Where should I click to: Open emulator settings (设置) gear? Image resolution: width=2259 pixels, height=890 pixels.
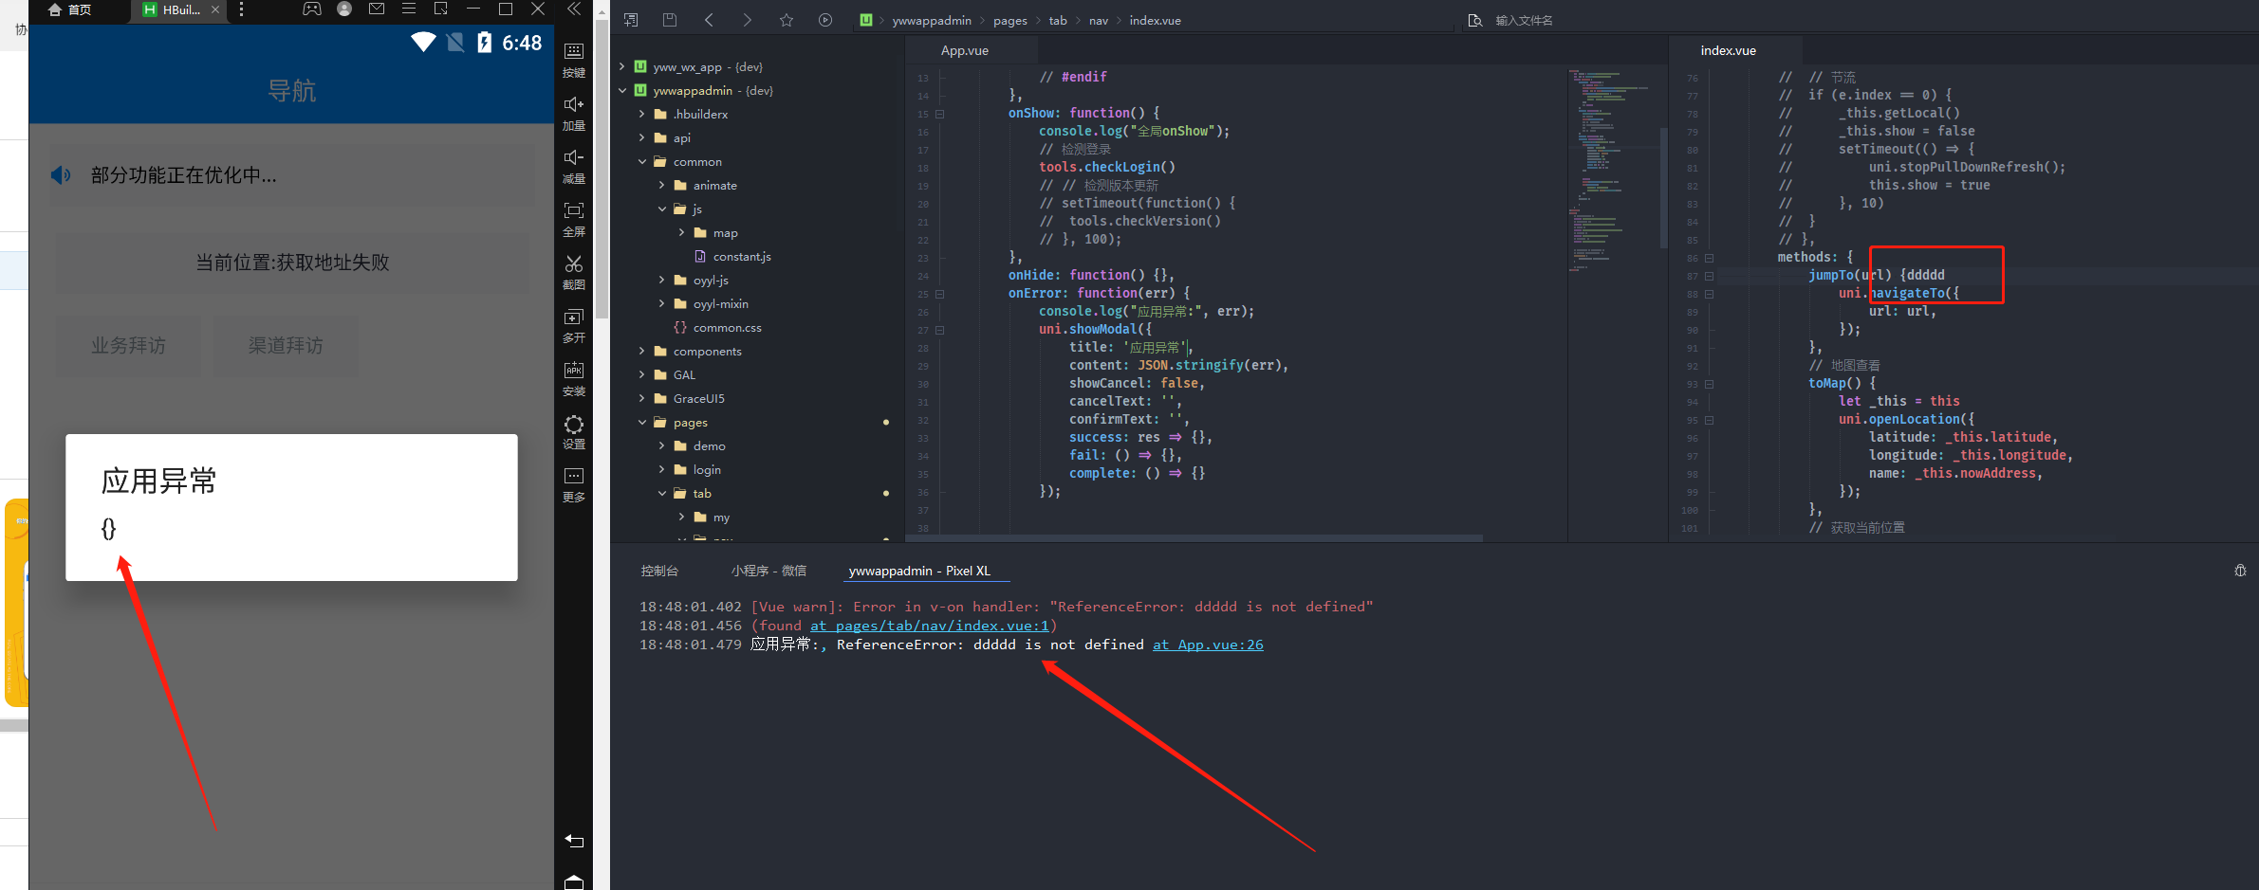[x=574, y=430]
